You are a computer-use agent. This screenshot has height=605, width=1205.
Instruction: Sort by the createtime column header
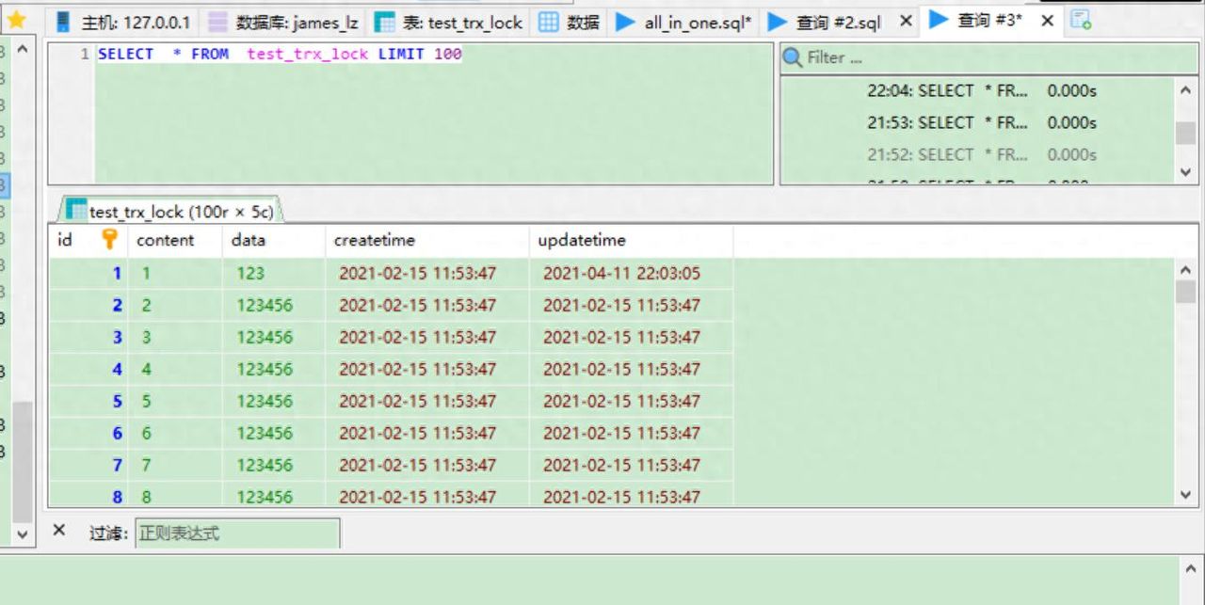point(374,240)
